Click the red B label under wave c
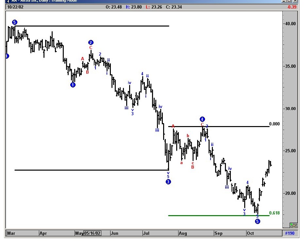307x242 pixels. (193, 167)
